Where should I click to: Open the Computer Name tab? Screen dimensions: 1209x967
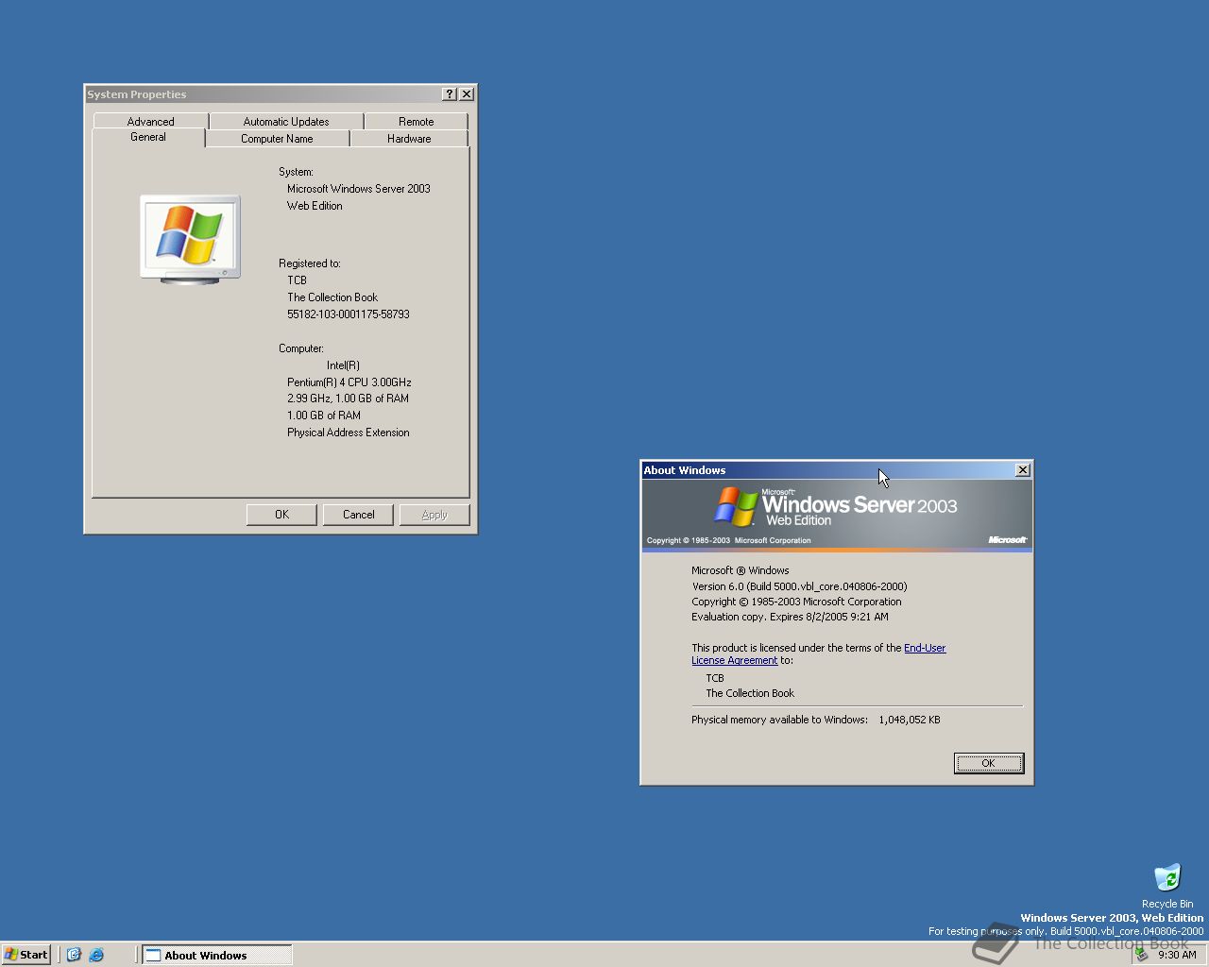click(277, 138)
